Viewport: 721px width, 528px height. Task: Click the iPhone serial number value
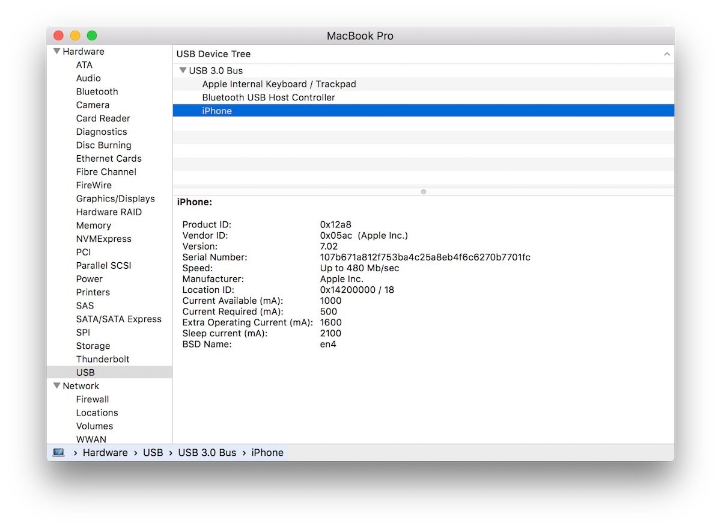point(425,257)
